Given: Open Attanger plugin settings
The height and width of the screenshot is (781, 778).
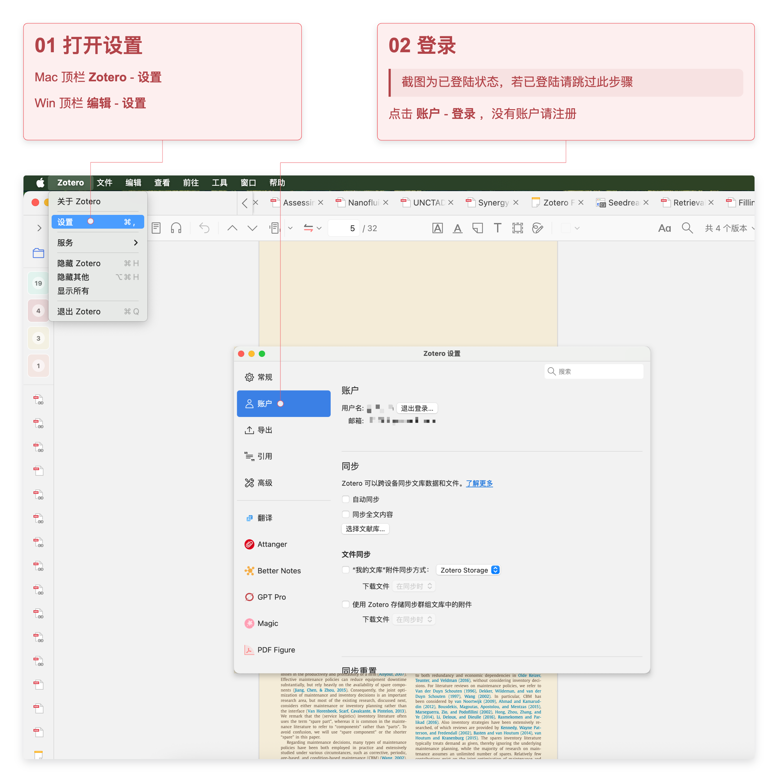Looking at the screenshot, I should click(283, 544).
